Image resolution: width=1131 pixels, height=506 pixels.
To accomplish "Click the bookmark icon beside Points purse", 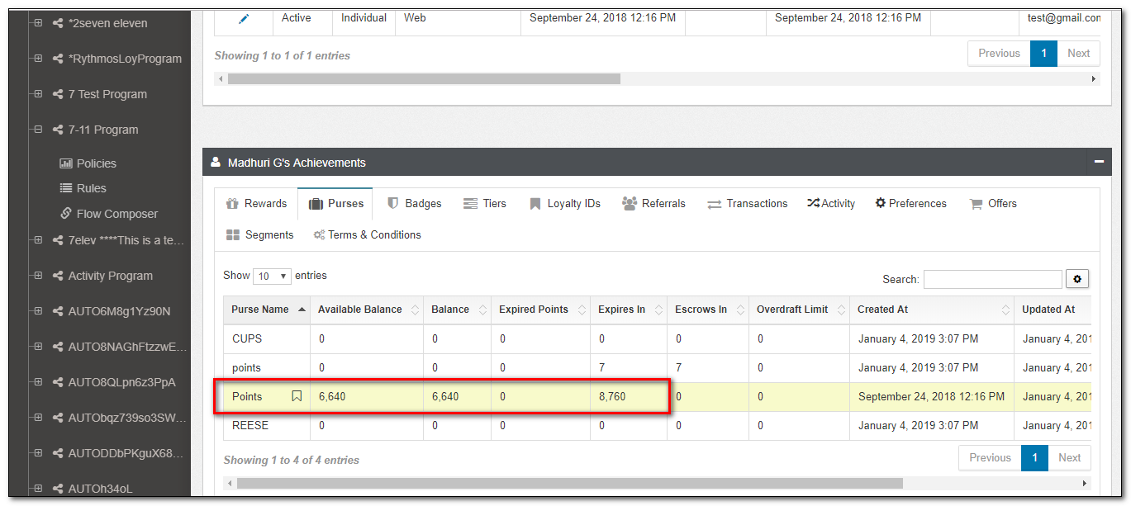I will click(x=297, y=397).
